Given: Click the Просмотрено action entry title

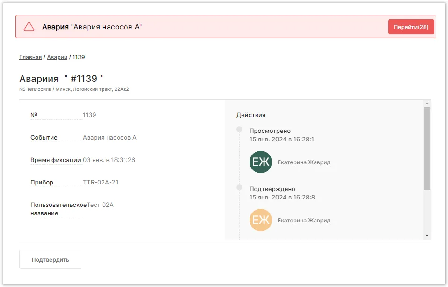Looking at the screenshot, I should pyautogui.click(x=270, y=131).
